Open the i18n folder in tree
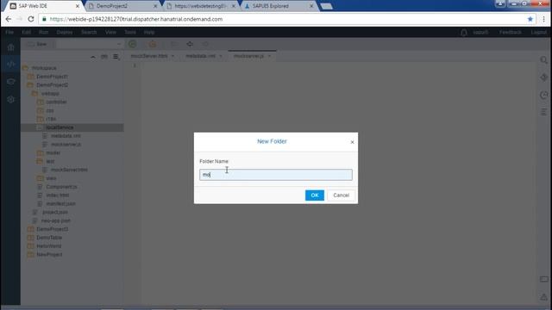The height and width of the screenshot is (310, 552). click(x=51, y=119)
